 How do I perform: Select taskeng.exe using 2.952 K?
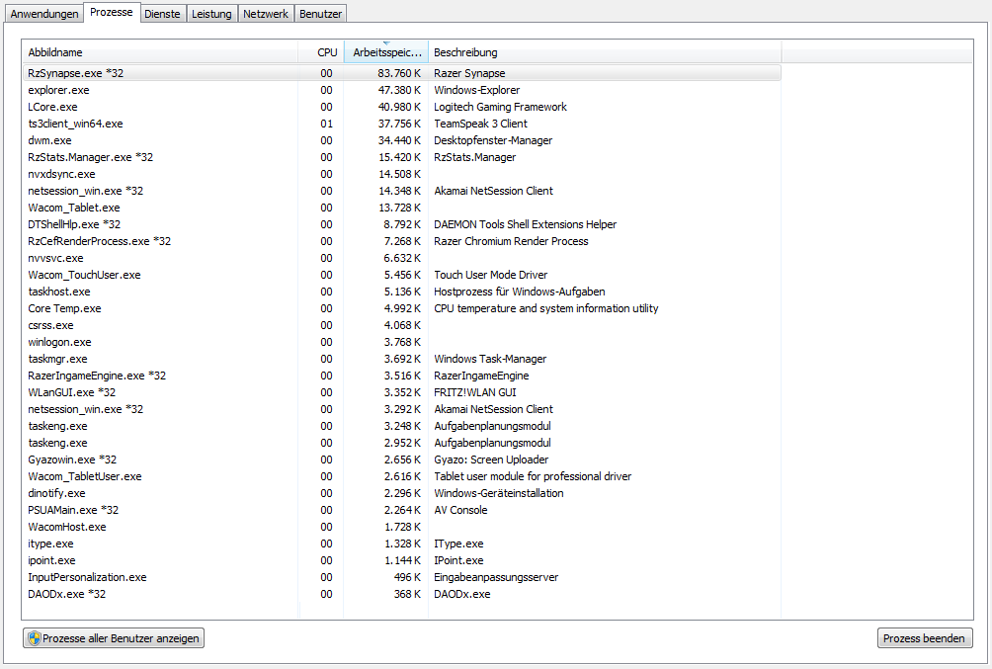click(402, 443)
